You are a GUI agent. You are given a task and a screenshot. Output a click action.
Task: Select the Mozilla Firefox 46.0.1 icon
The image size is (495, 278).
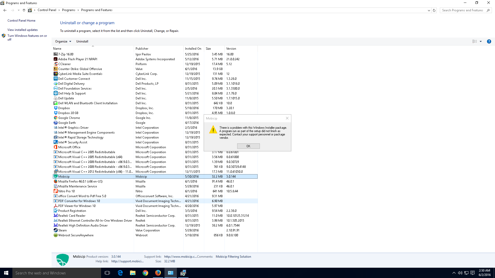coord(55,181)
